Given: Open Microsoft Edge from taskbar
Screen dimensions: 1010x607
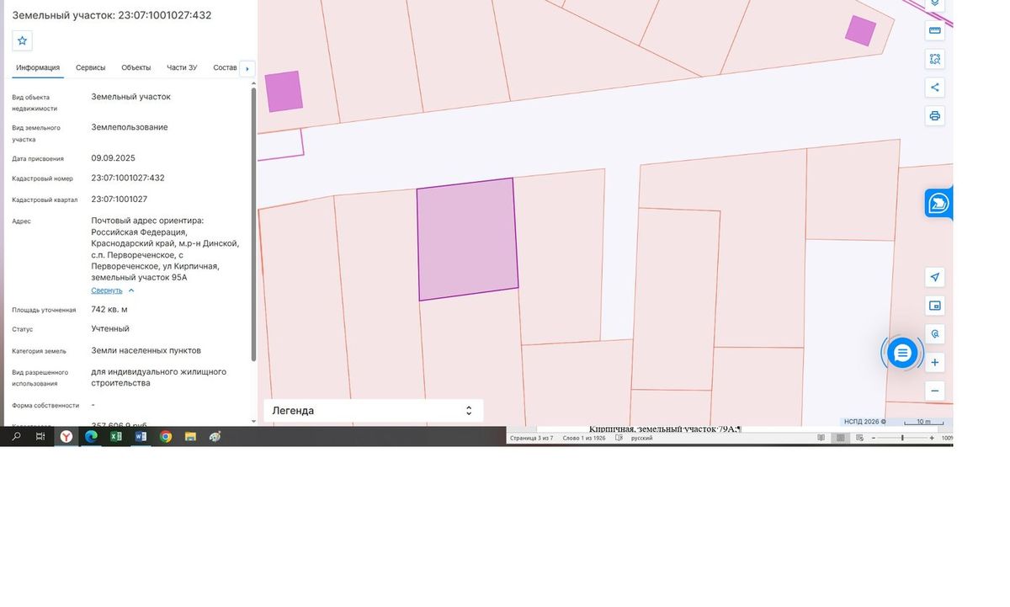Looking at the screenshot, I should [x=91, y=437].
